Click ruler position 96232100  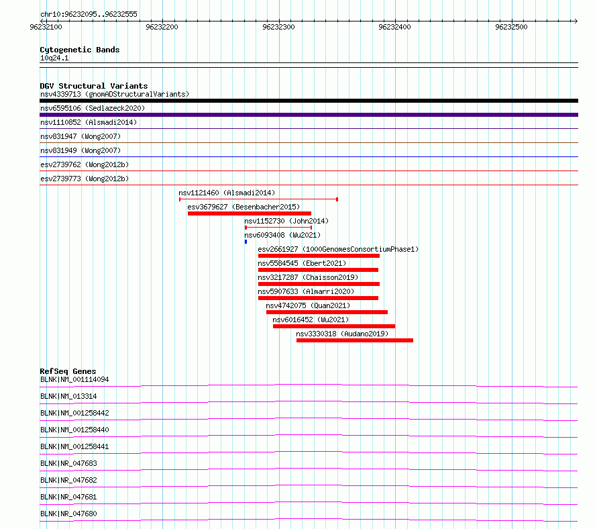tap(46, 27)
